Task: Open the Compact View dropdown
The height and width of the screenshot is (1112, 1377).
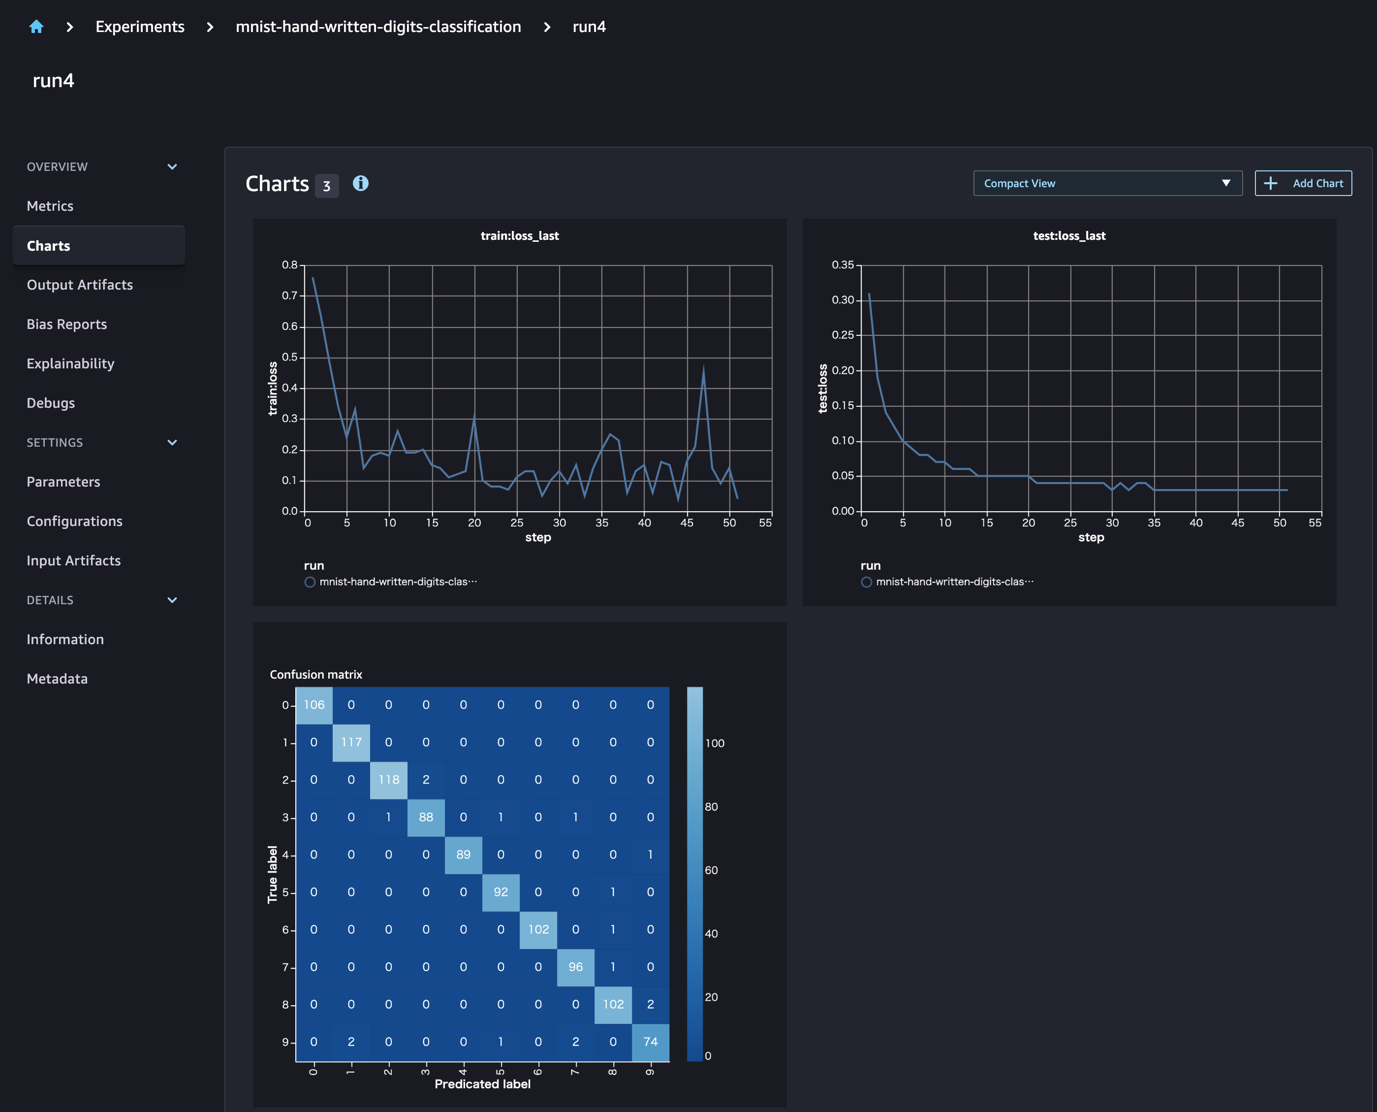Action: pyautogui.click(x=1107, y=183)
